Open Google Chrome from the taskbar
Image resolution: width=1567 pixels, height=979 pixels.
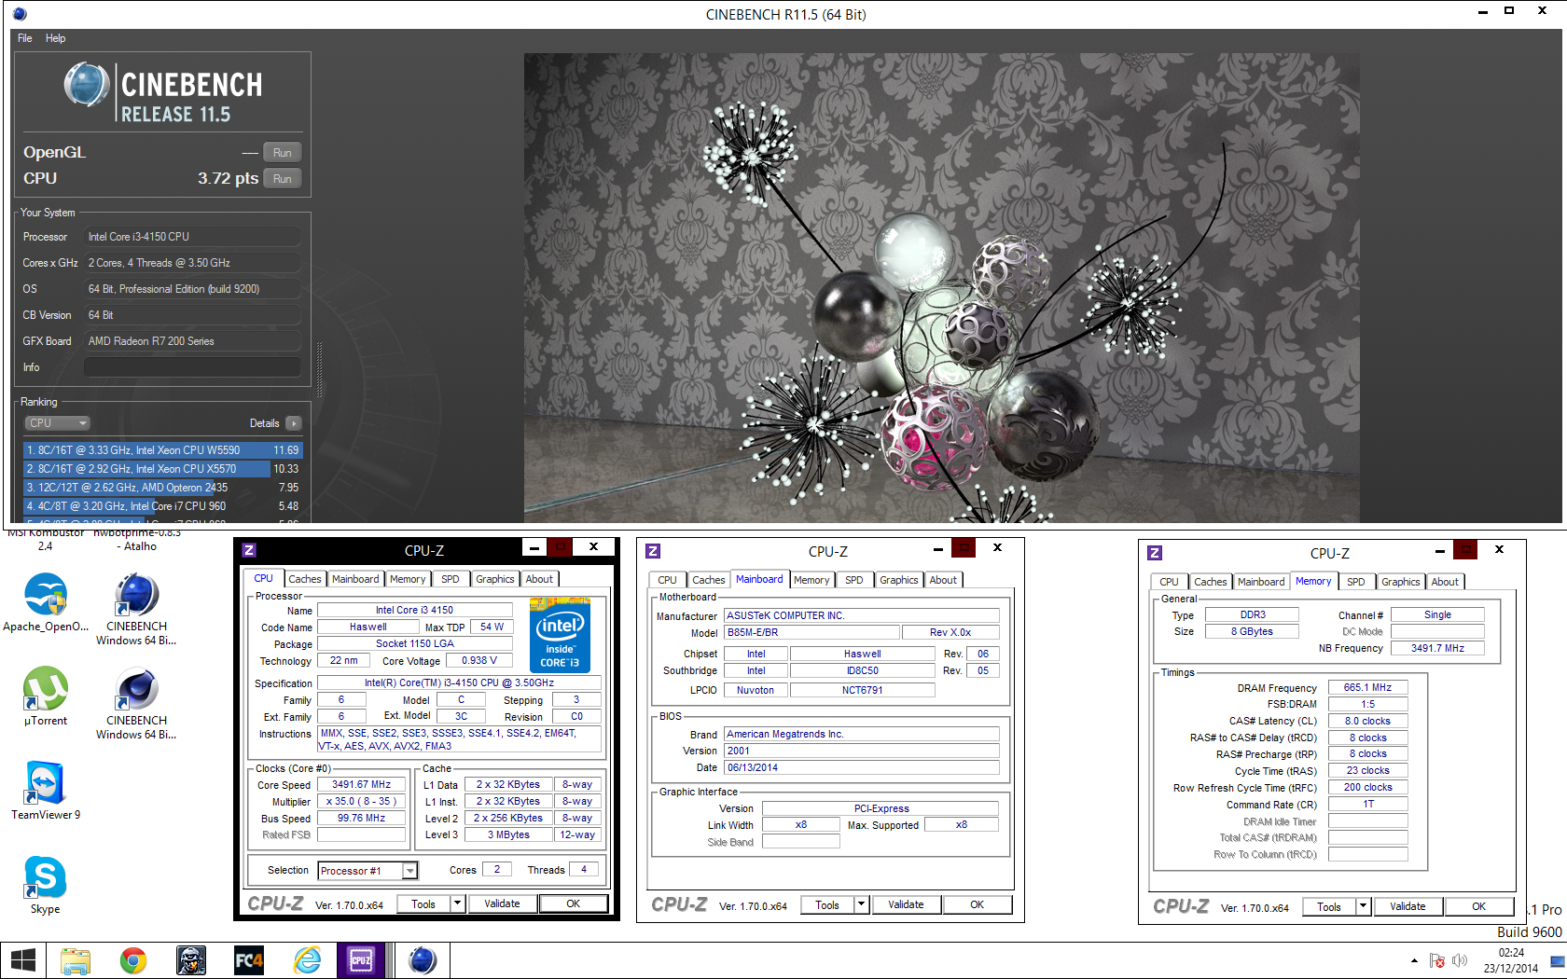coord(133,959)
